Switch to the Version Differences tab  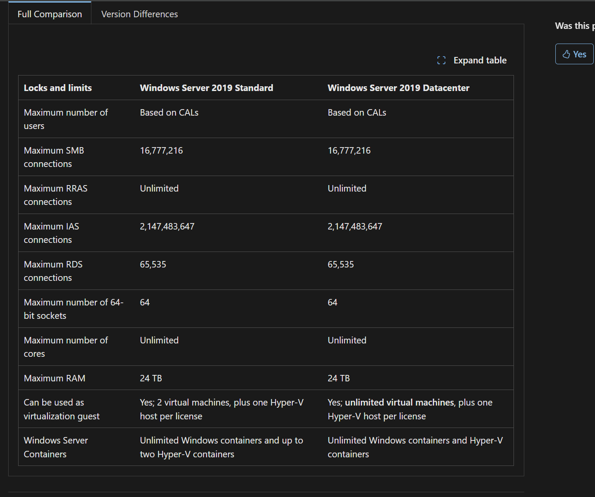pos(139,14)
